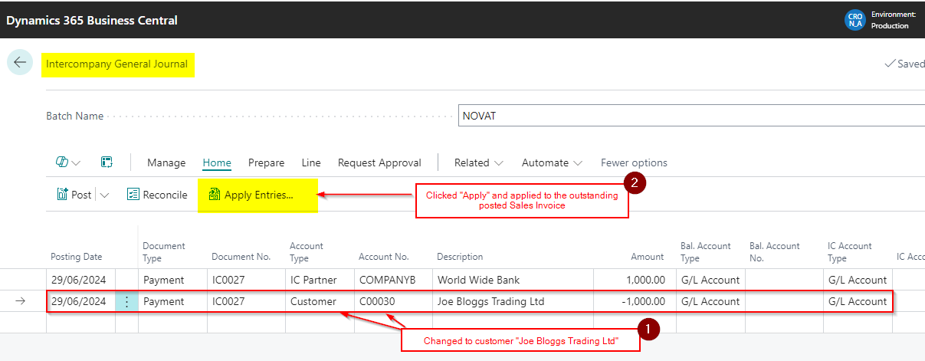The width and height of the screenshot is (925, 361).
Task: Expand the Related menu
Action: coord(478,162)
